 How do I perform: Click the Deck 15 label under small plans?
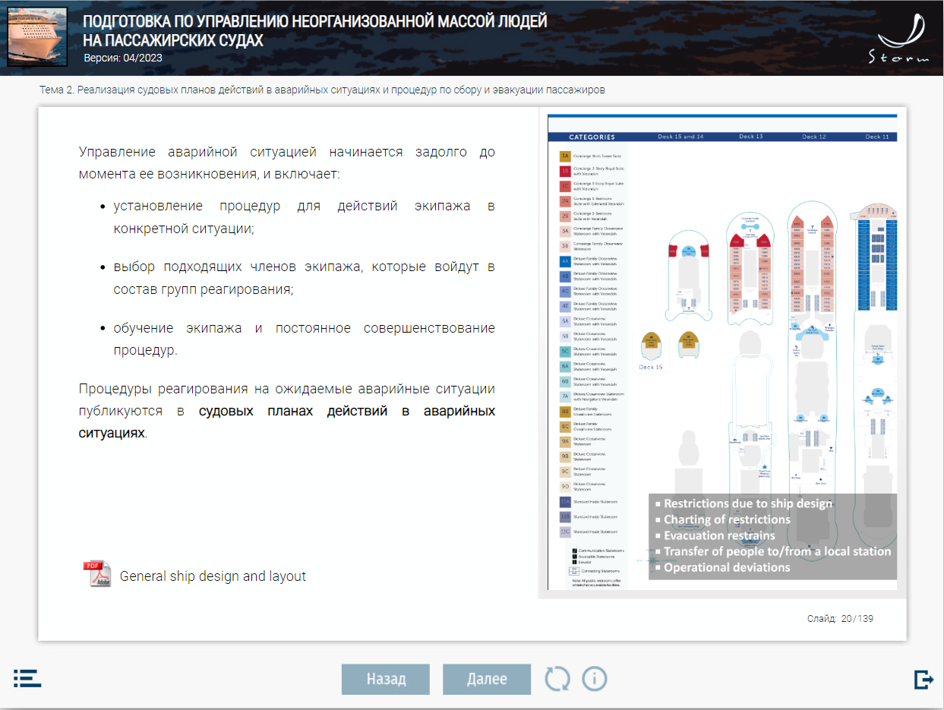tap(651, 367)
